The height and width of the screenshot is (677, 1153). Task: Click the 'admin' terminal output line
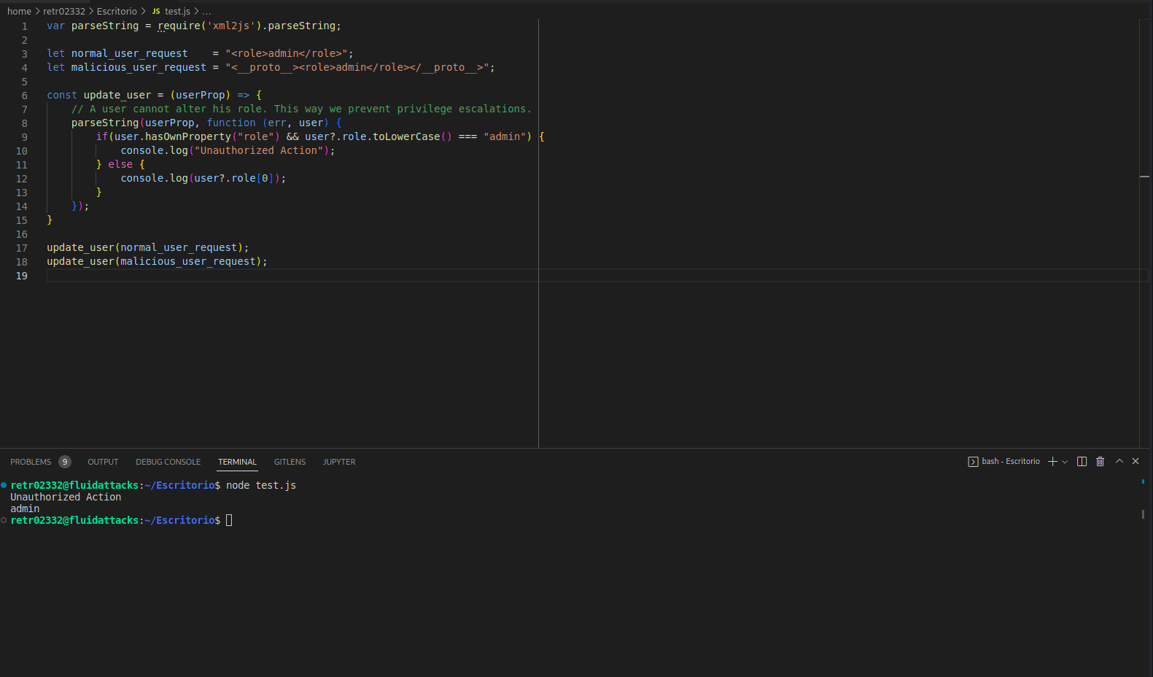(25, 508)
